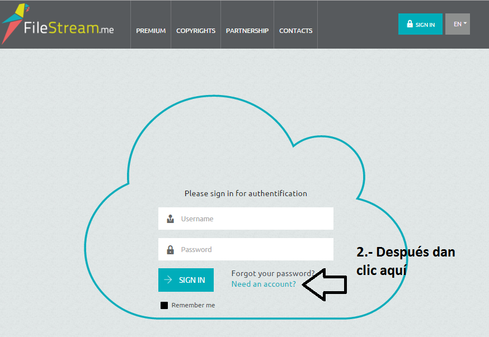Click the padlock icon inside the password field

click(x=170, y=249)
